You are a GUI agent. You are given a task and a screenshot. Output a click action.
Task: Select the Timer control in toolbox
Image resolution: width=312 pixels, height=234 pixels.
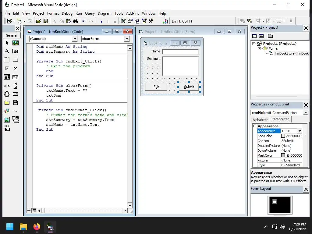click(7, 94)
